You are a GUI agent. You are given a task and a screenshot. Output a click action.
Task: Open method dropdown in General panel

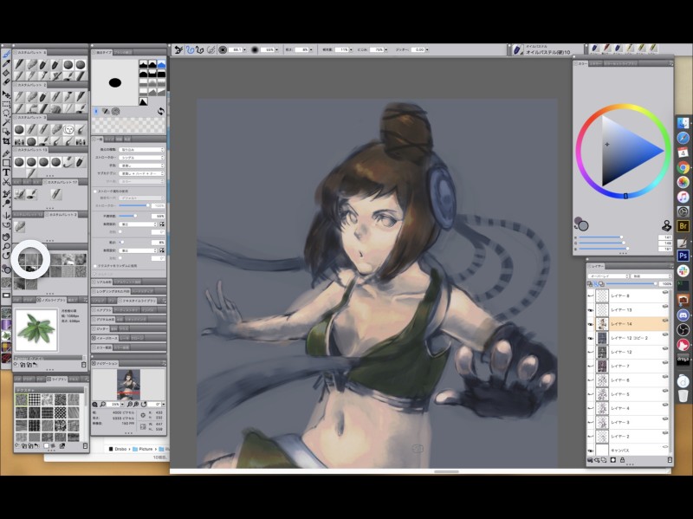coord(141,165)
